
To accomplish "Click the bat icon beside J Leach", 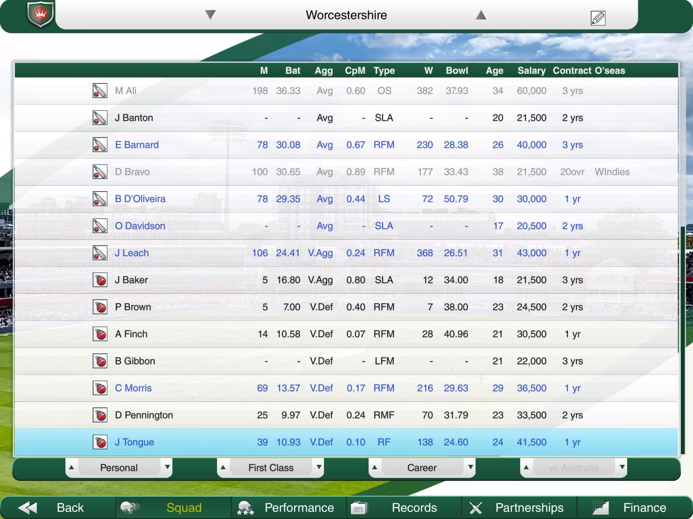I will point(100,253).
